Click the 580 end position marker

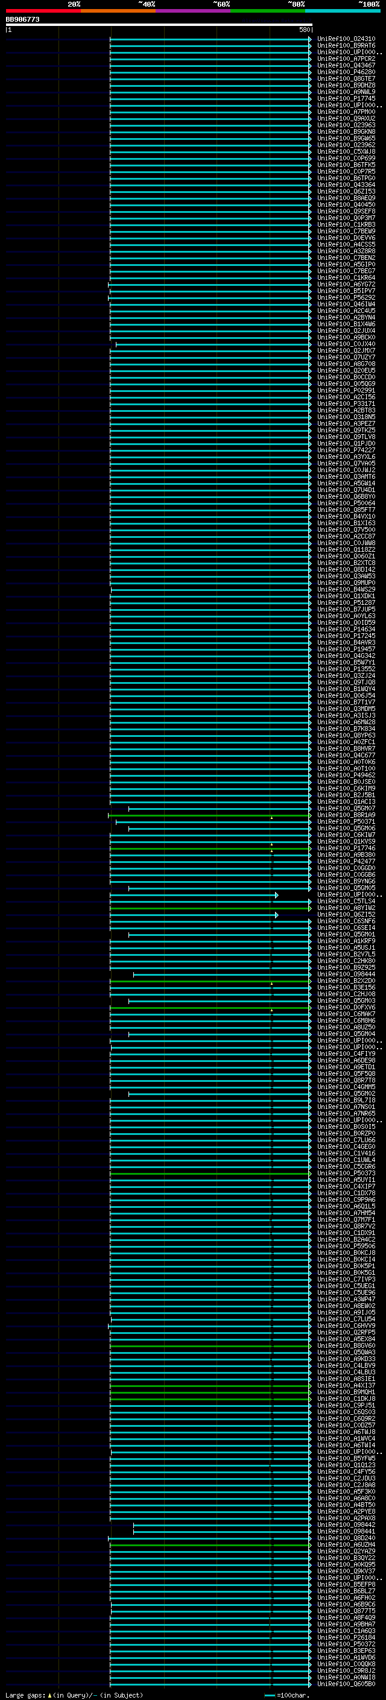point(304,30)
